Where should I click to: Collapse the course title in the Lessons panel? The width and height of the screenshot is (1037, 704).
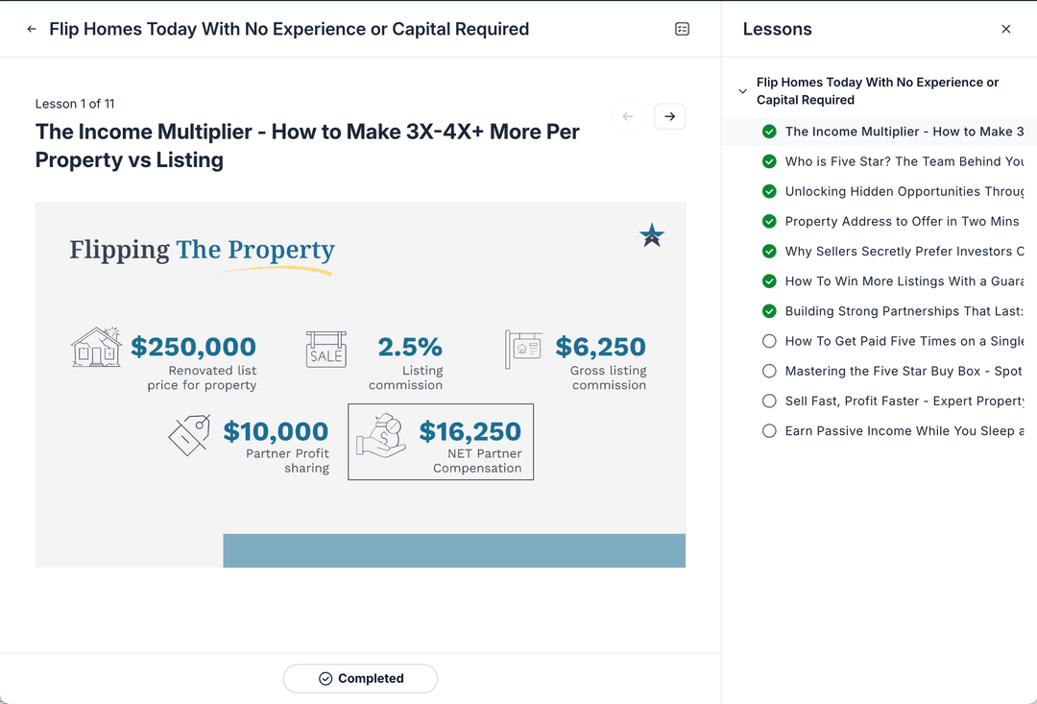pyautogui.click(x=741, y=90)
